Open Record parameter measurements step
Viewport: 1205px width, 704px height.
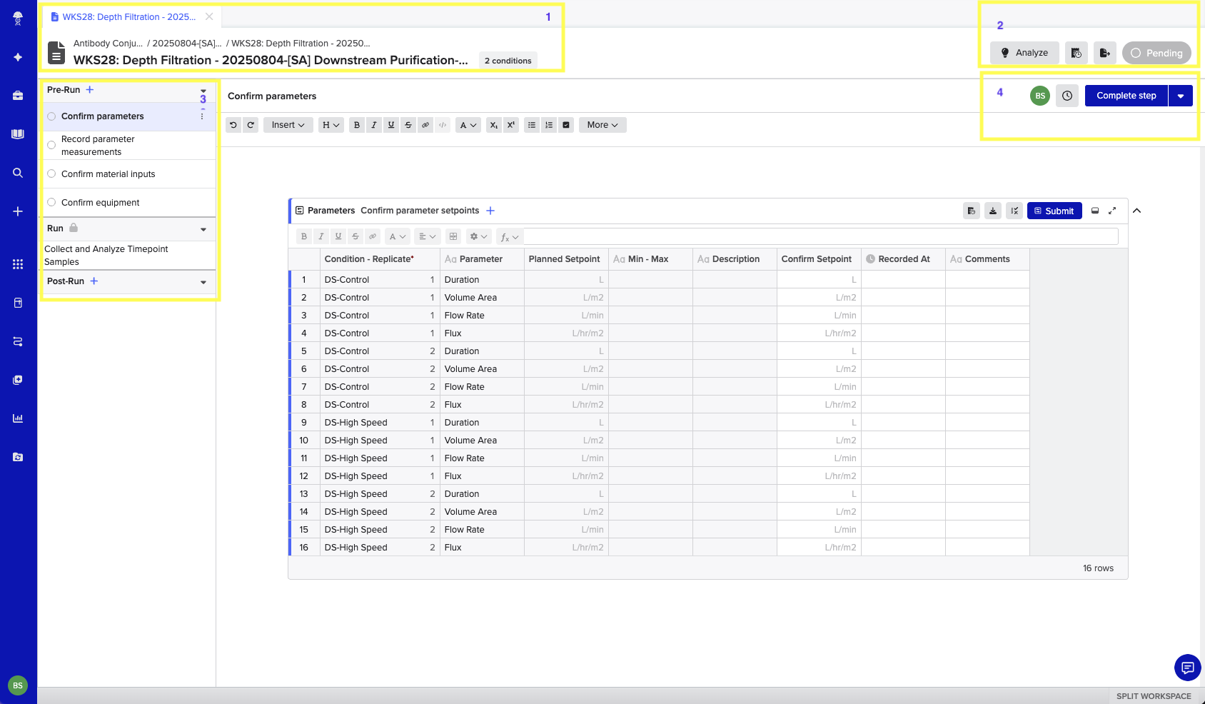[98, 145]
